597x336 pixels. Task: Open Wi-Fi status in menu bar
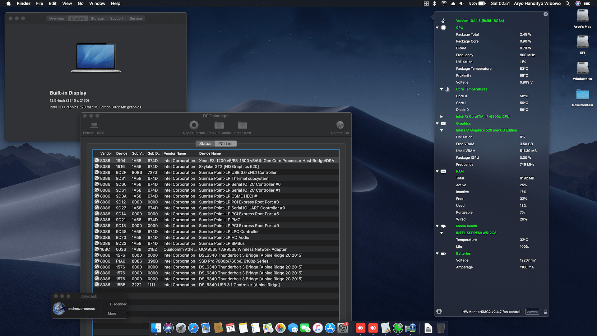(444, 3)
